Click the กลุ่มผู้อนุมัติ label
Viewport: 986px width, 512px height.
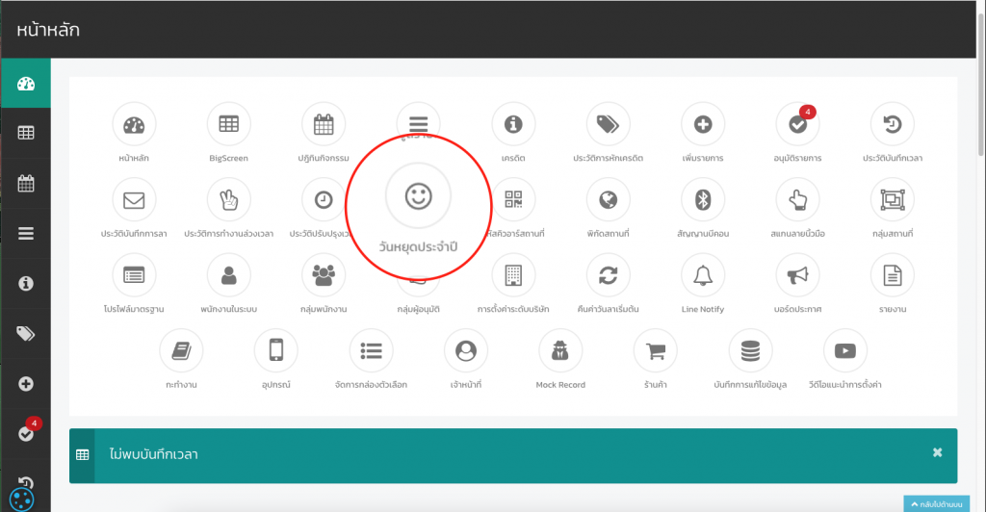point(418,309)
